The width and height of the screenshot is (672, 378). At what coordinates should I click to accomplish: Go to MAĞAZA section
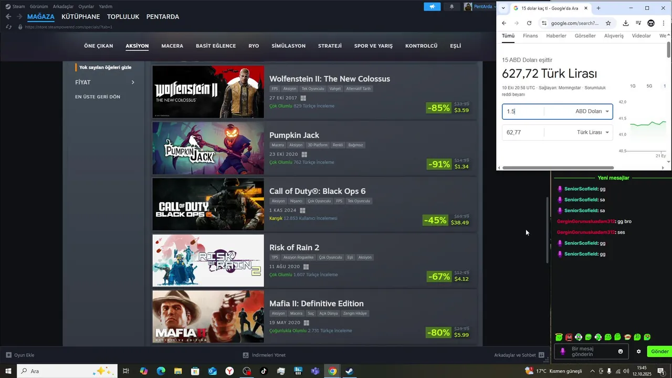coord(41,17)
